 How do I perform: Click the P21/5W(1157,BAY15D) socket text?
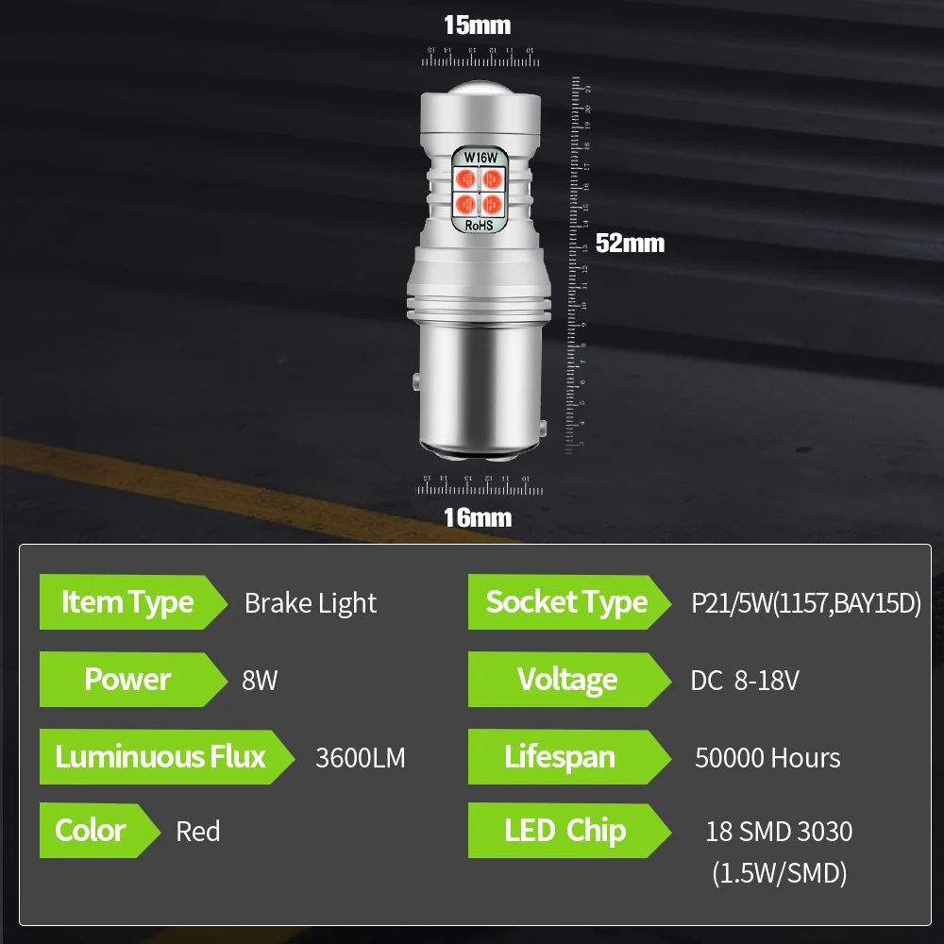pos(805,603)
